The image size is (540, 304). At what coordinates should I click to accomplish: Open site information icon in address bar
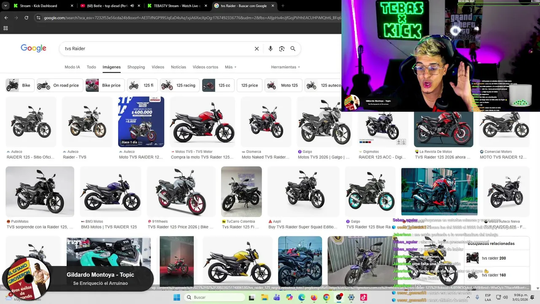pyautogui.click(x=38, y=18)
